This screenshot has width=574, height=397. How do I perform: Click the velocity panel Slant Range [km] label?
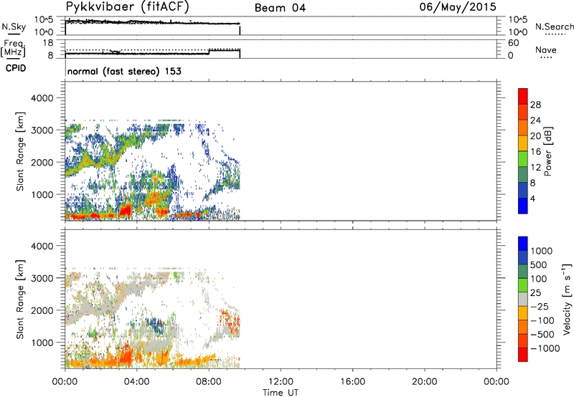pos(20,300)
